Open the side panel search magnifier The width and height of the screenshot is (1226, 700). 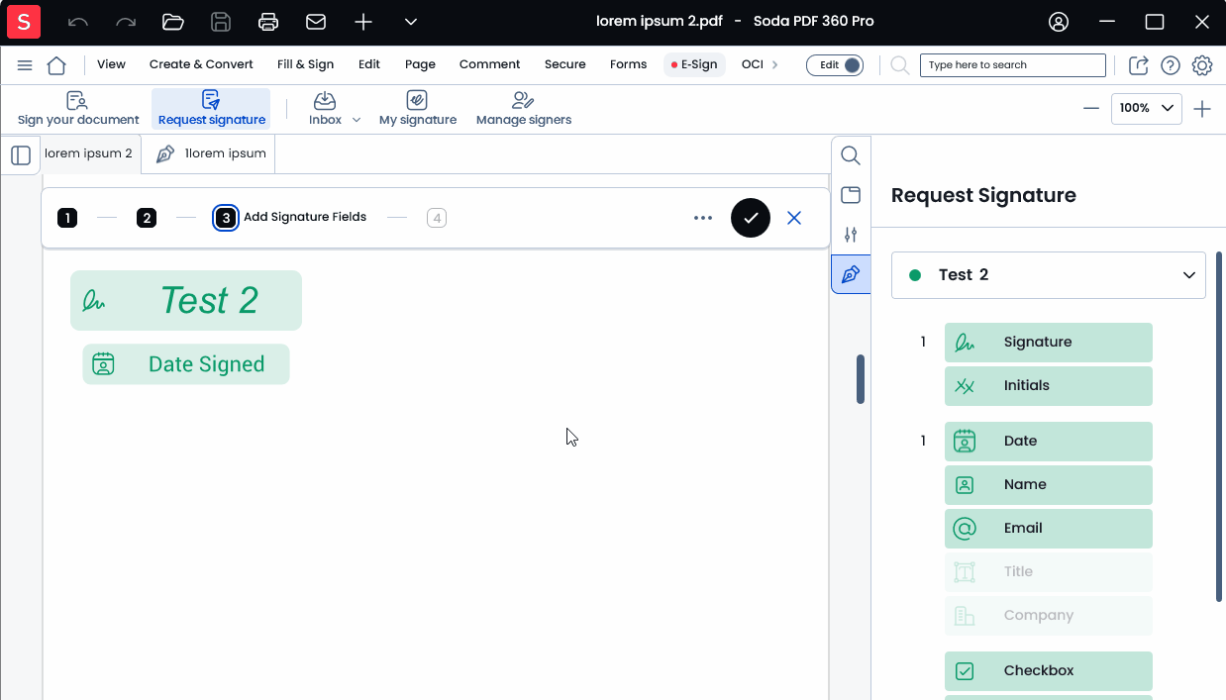pos(851,155)
